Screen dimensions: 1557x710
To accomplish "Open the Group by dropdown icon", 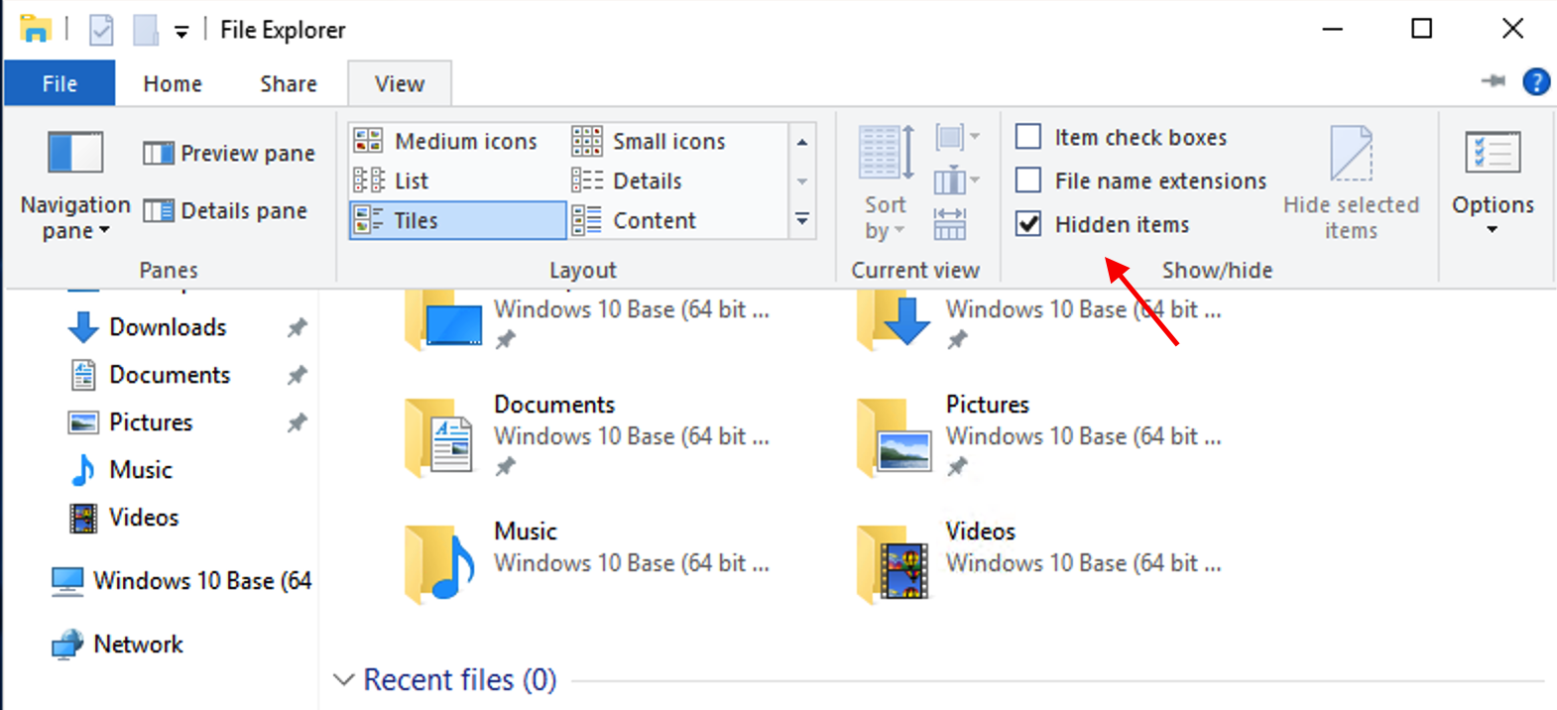I will [957, 137].
